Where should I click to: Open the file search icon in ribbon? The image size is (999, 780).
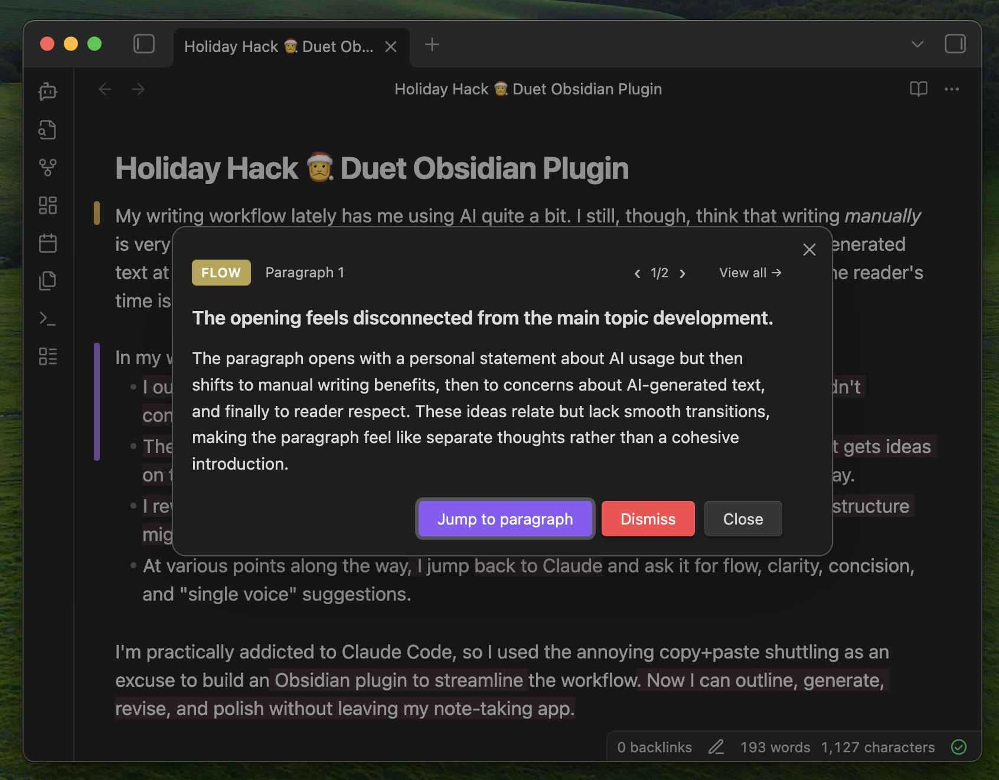tap(48, 130)
